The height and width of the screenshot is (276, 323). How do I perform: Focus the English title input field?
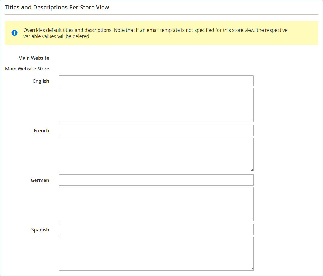[x=156, y=81]
